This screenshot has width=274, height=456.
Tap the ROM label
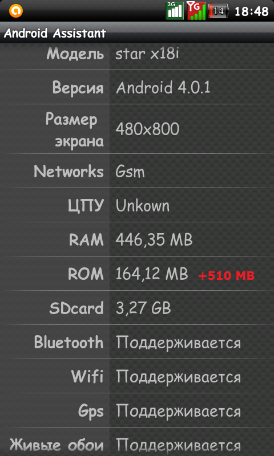(x=86, y=274)
